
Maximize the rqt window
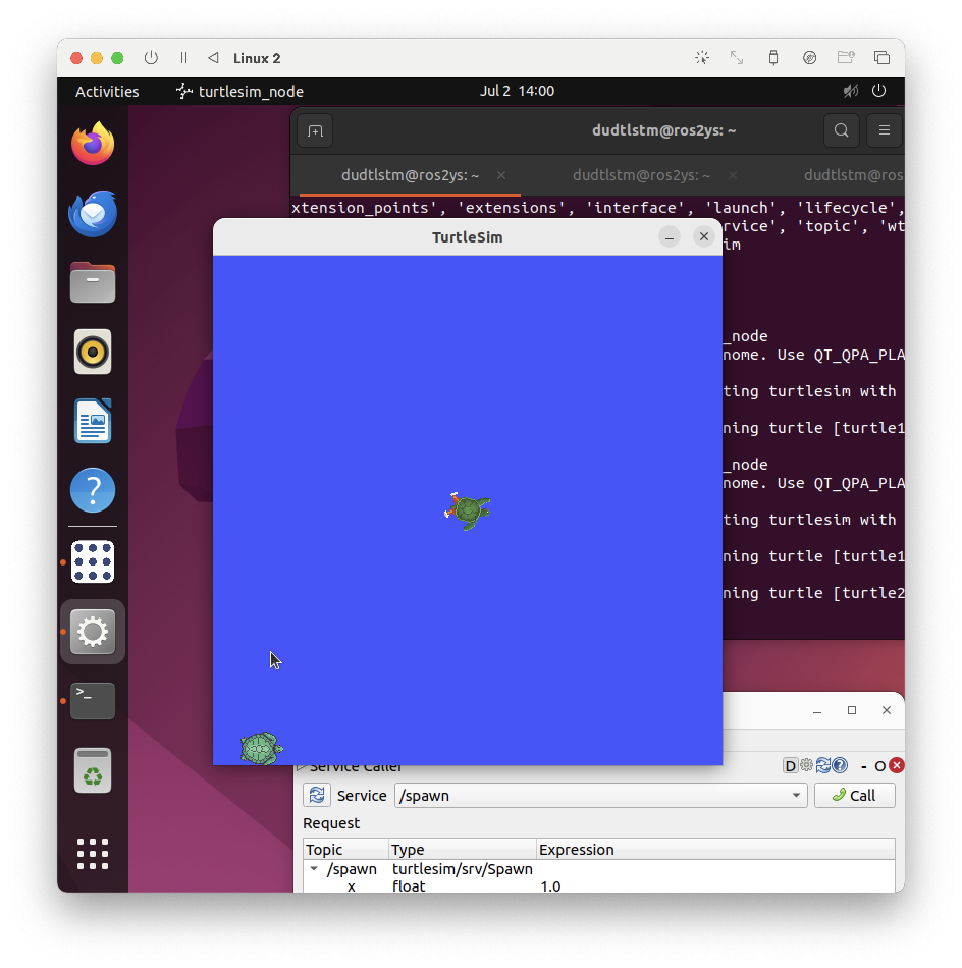[x=852, y=710]
